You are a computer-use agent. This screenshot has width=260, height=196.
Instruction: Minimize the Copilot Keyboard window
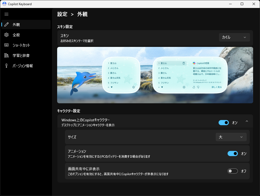[230, 4]
